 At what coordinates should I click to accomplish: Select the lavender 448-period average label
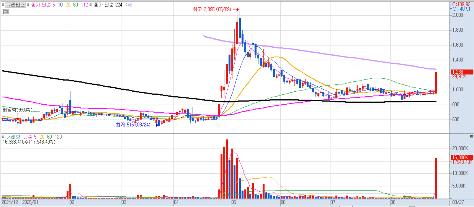pyautogui.click(x=129, y=5)
